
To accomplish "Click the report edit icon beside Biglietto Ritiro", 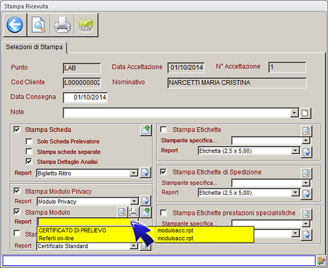I will (x=145, y=172).
